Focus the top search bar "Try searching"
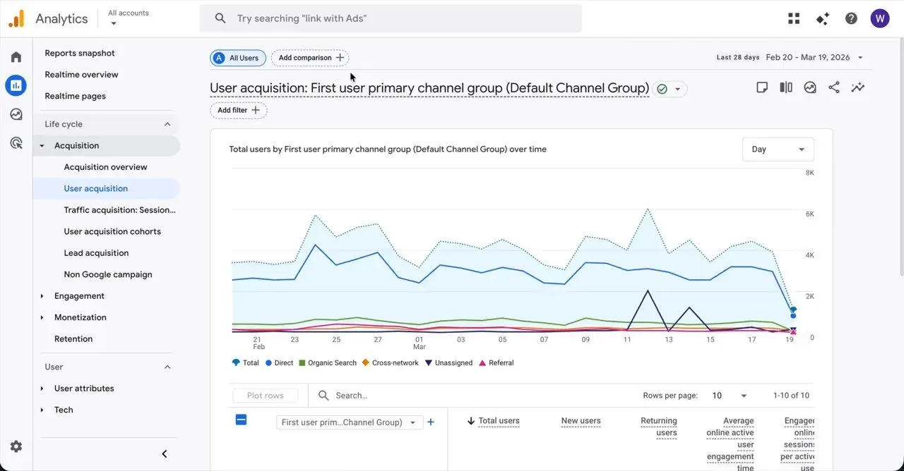Image resolution: width=904 pixels, height=471 pixels. 391,18
